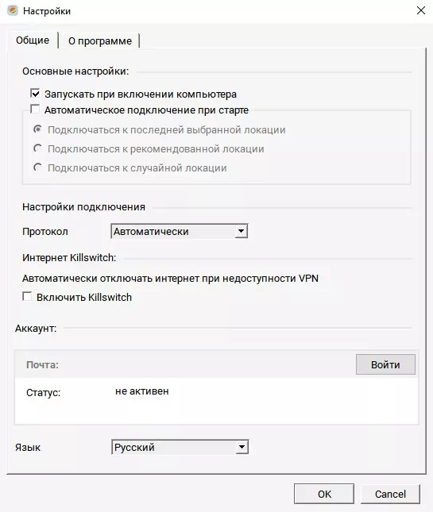433x512 pixels.
Task: Click the Автоматически отключать интернет description label
Action: coord(170,278)
